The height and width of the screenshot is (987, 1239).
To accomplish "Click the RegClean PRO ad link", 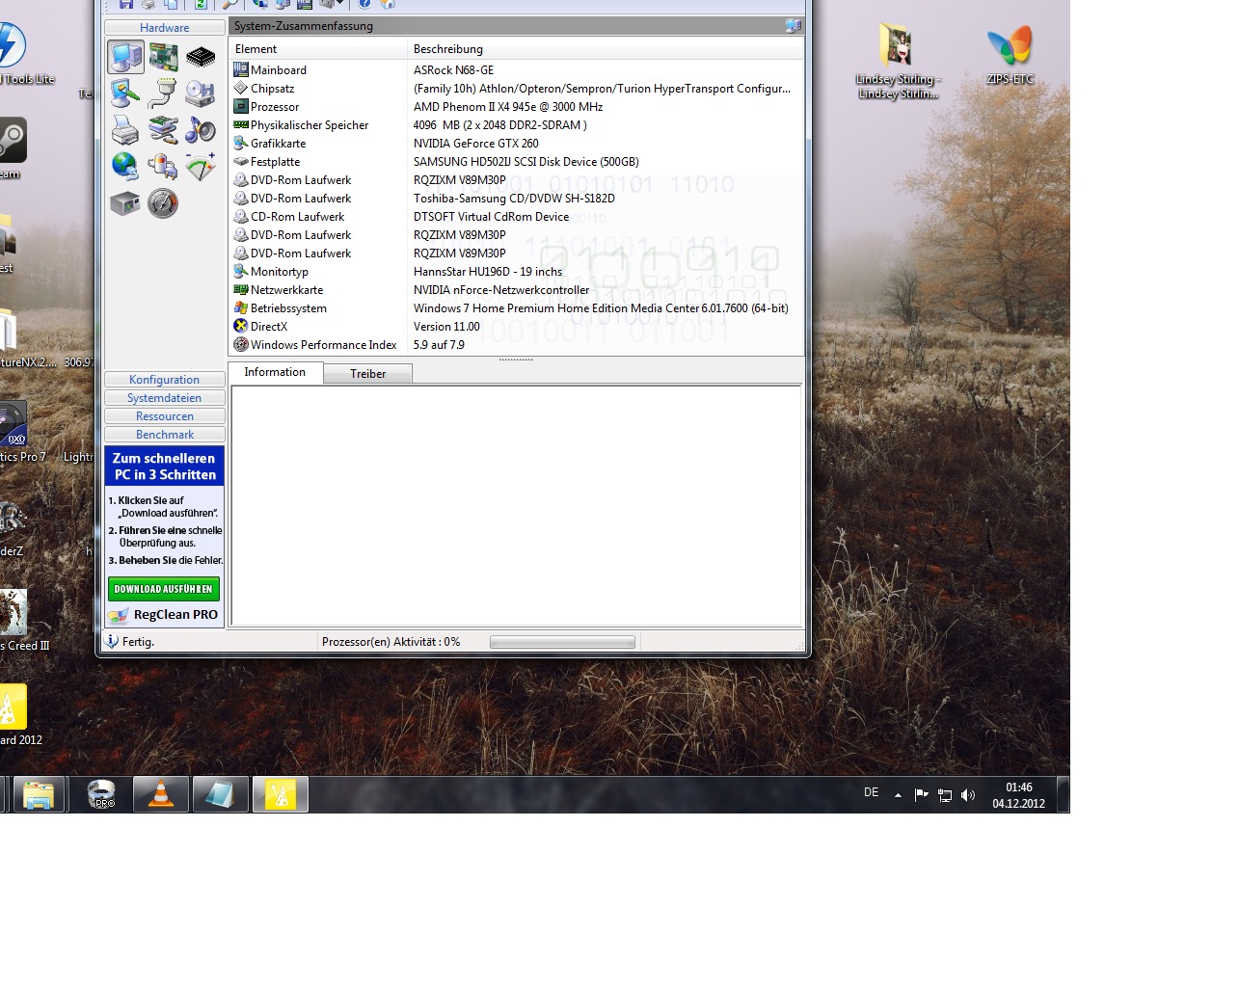I will click(164, 615).
